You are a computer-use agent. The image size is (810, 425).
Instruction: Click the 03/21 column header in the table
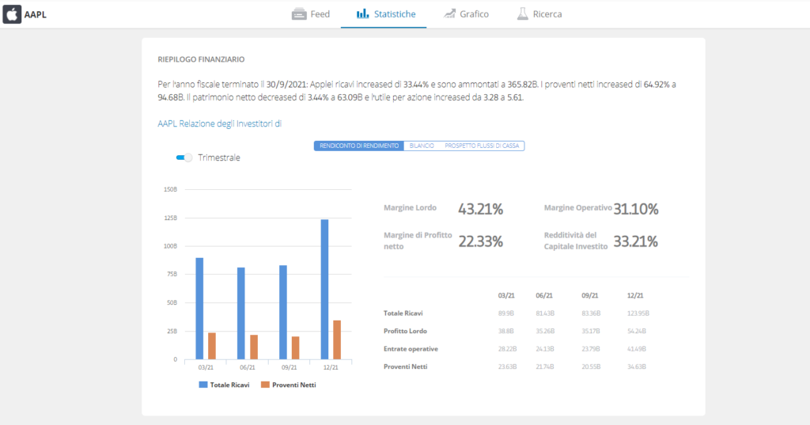(x=506, y=296)
